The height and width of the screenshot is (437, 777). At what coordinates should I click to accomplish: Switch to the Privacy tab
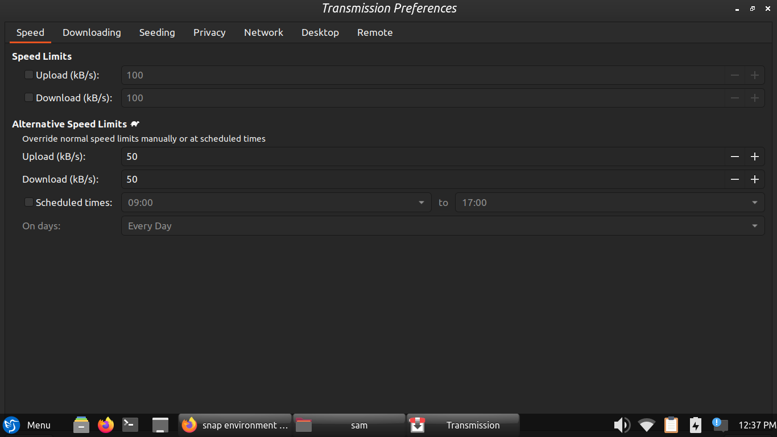point(209,32)
